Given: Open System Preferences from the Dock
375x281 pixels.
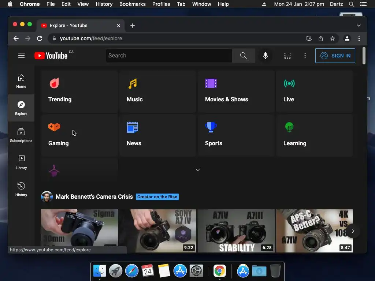Looking at the screenshot, I should click(196, 271).
